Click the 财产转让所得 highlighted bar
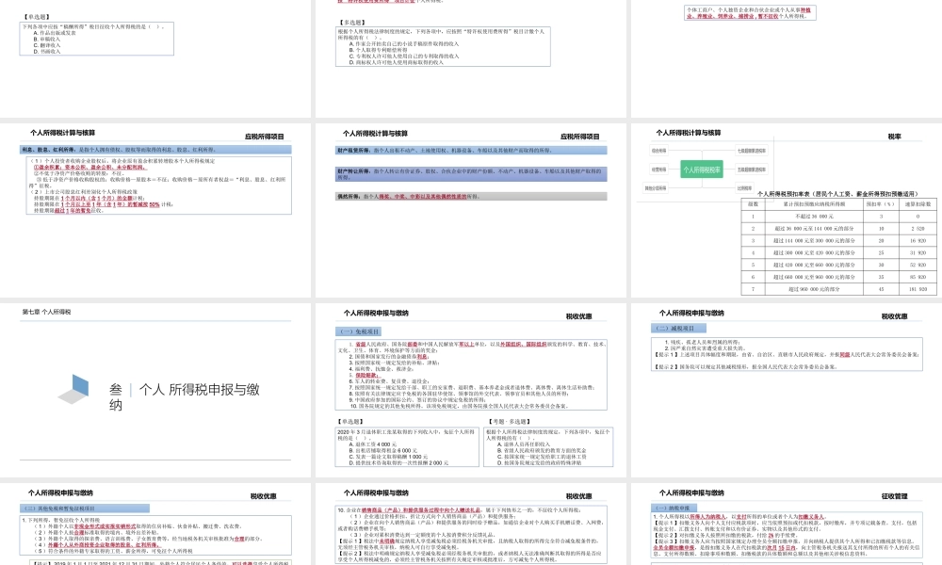The width and height of the screenshot is (942, 565). tap(471, 174)
